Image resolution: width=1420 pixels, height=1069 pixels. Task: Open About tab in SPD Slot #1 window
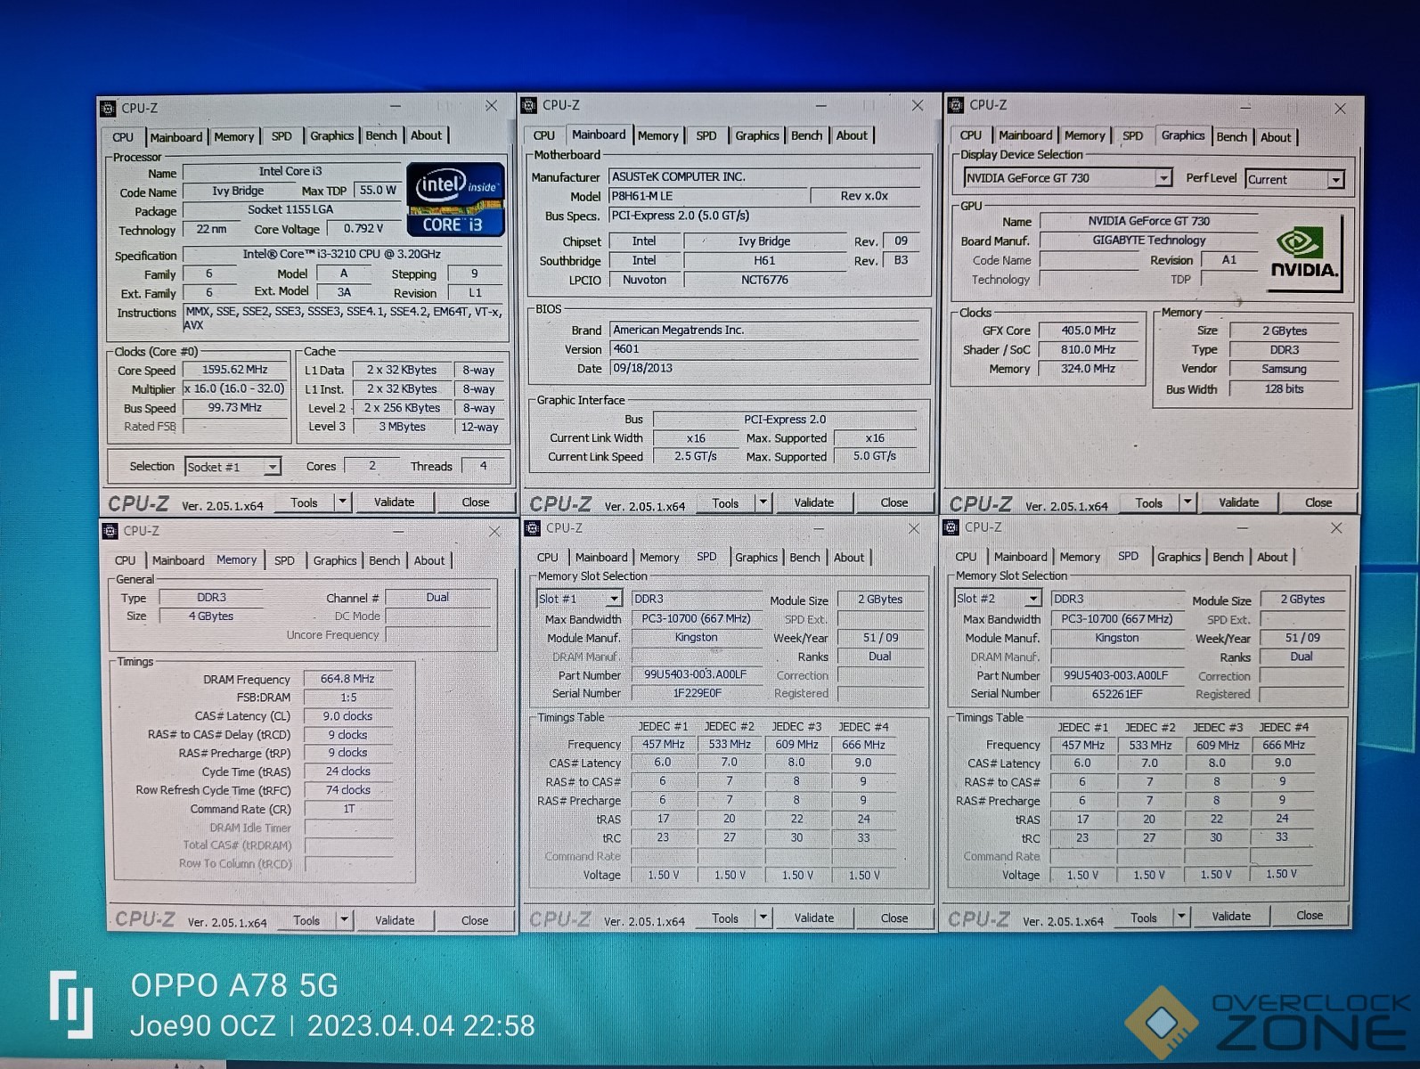pyautogui.click(x=849, y=558)
